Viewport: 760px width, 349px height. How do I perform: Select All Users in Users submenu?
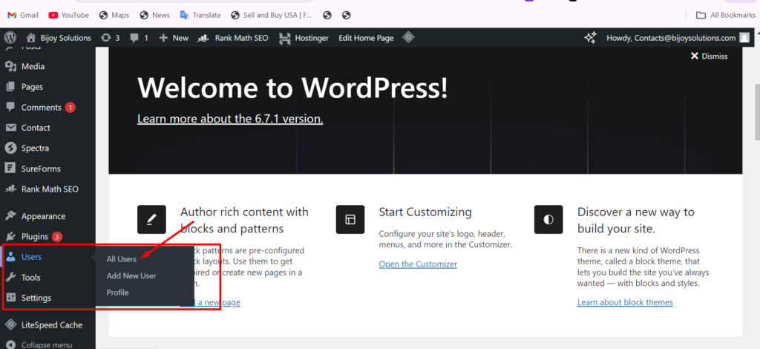point(121,259)
